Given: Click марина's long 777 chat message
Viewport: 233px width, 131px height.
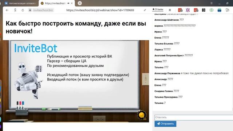Looking at the screenshot, I should point(175,26).
